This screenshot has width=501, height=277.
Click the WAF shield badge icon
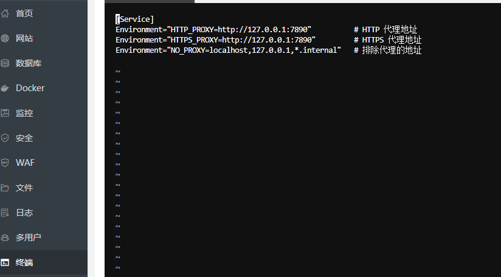[x=5, y=163]
